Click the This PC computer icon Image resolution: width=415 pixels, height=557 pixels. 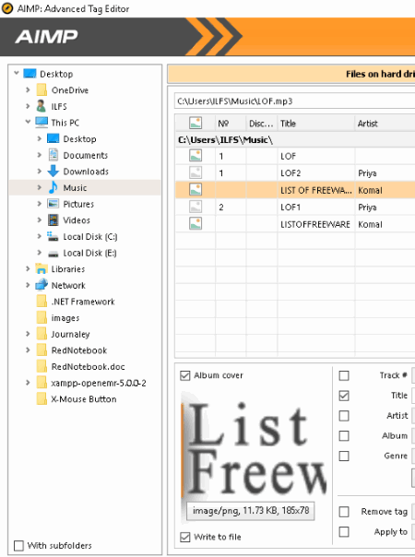41,123
